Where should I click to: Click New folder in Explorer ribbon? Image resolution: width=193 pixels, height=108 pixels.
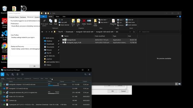(95, 22)
